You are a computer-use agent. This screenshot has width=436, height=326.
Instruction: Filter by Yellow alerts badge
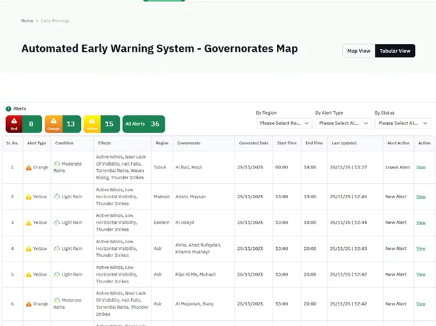coord(102,124)
